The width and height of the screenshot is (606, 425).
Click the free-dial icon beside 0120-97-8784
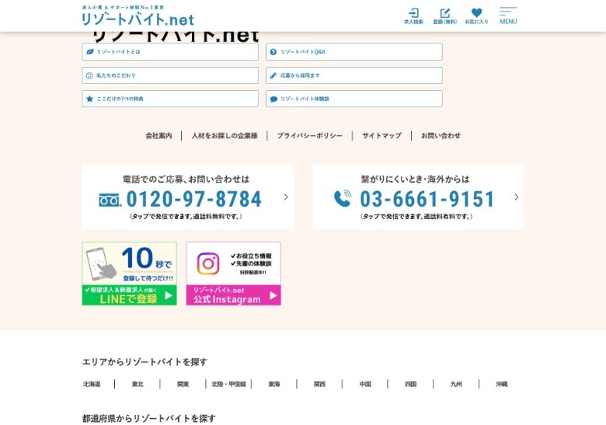click(x=110, y=200)
